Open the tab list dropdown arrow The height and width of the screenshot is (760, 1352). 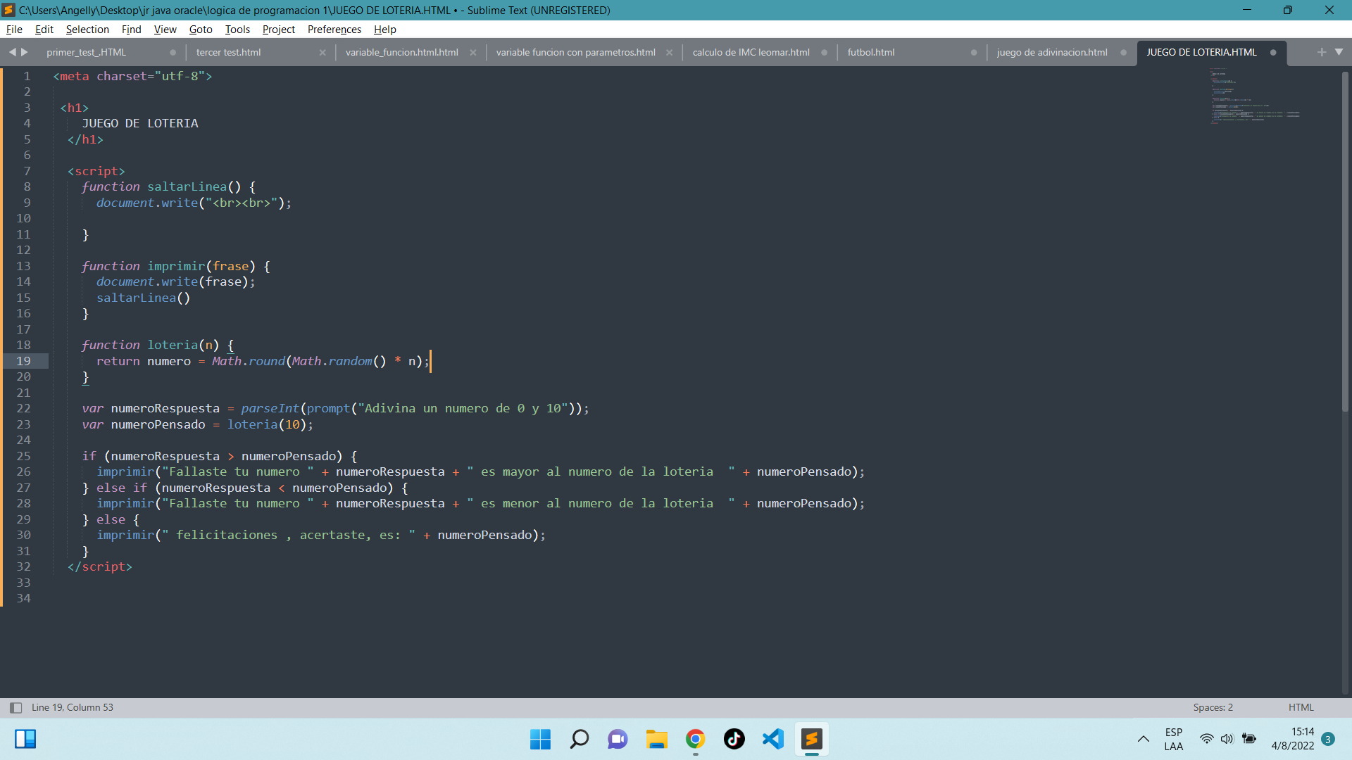(1339, 52)
